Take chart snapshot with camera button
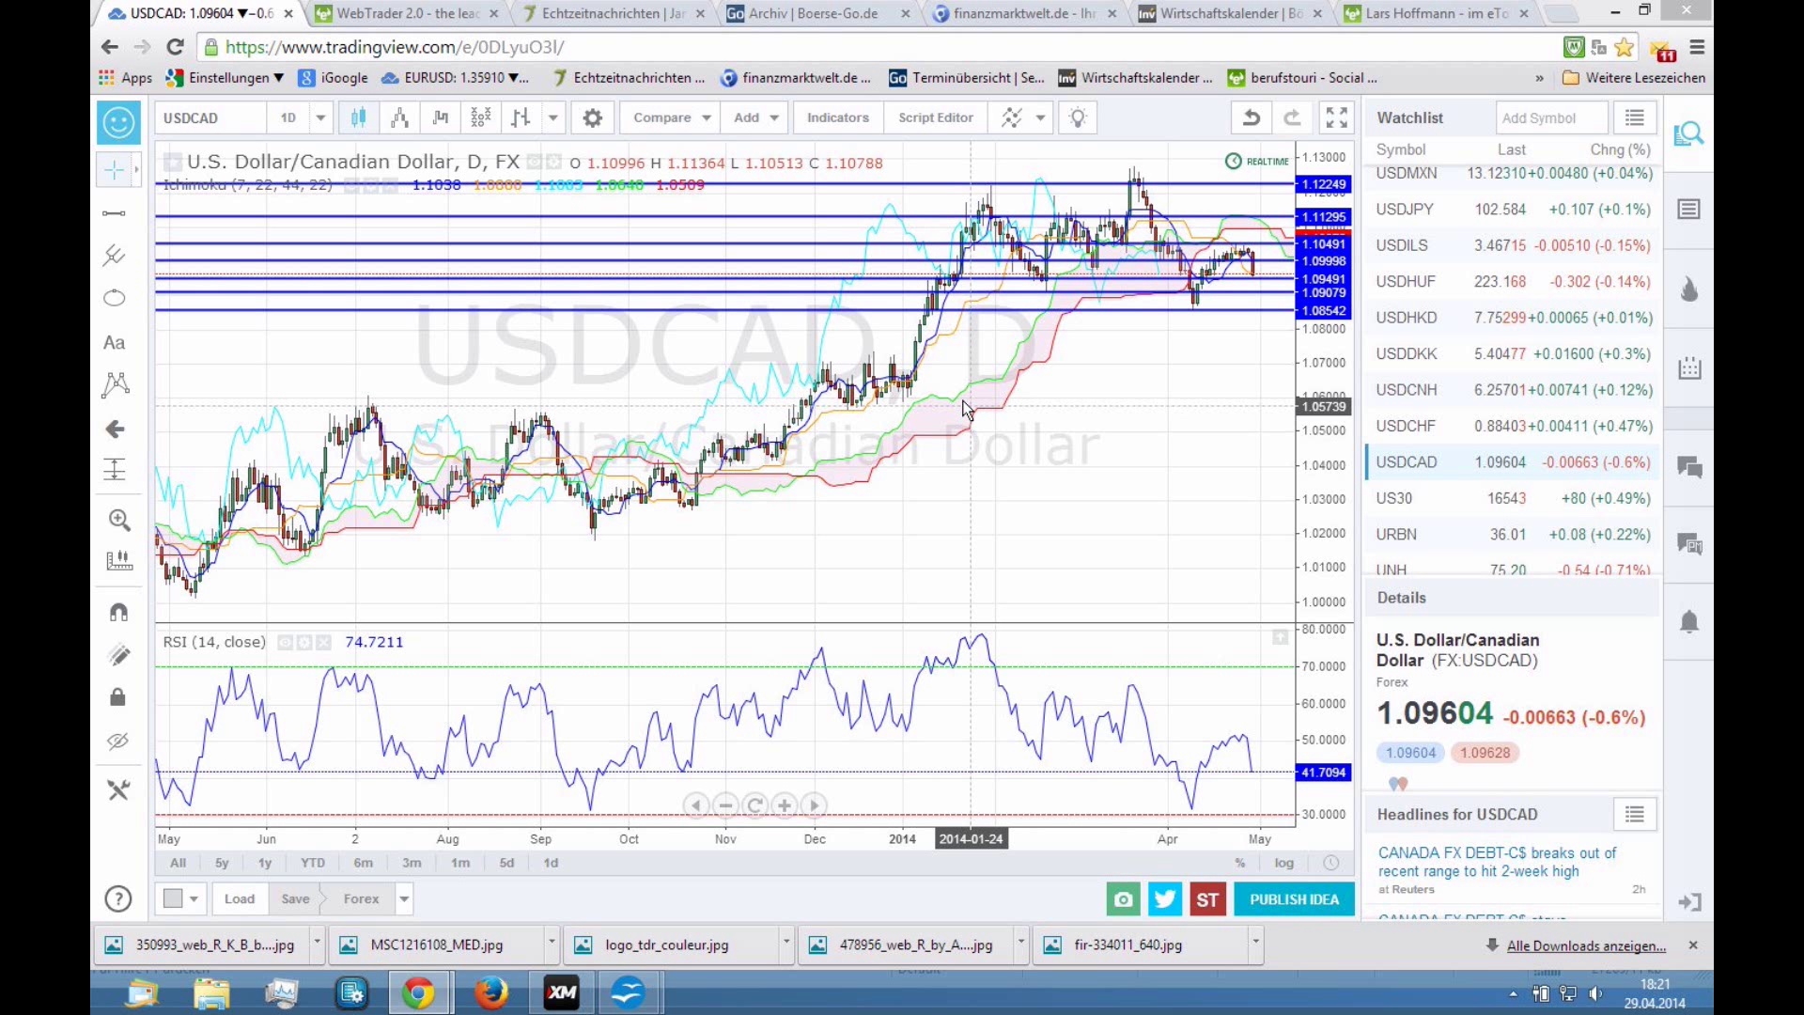This screenshot has height=1015, width=1804. [x=1123, y=899]
